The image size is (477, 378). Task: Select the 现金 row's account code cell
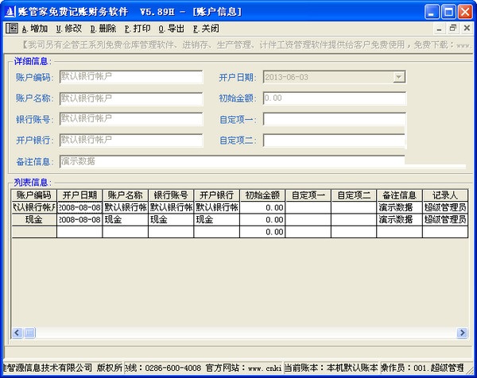(33, 219)
